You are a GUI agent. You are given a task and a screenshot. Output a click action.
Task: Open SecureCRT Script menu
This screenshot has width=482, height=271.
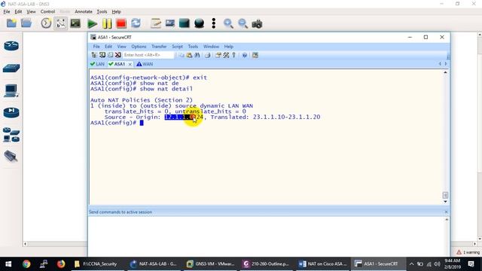[177, 47]
